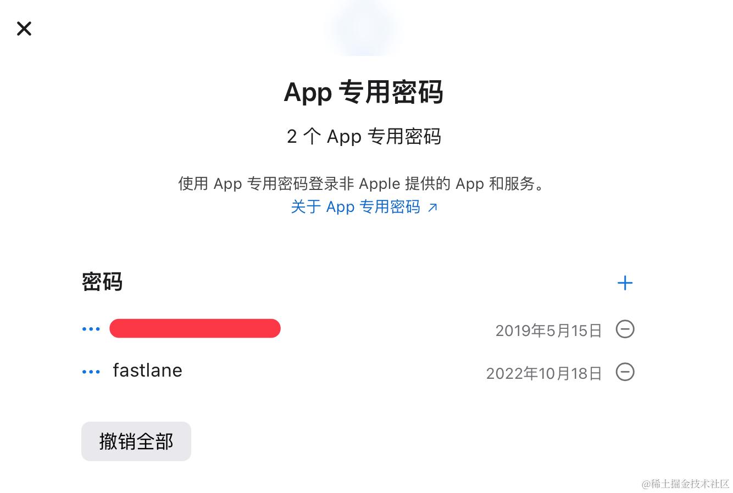This screenshot has width=733, height=493.
Task: Click the 撤销全部 button
Action: 136,441
